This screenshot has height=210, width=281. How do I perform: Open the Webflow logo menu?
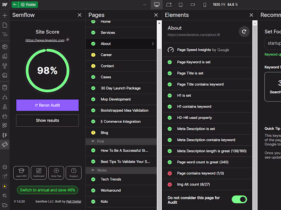pos(5,5)
